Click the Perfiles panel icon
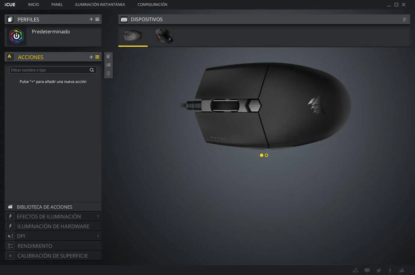Viewport: 415px width, 275px height. click(10, 19)
